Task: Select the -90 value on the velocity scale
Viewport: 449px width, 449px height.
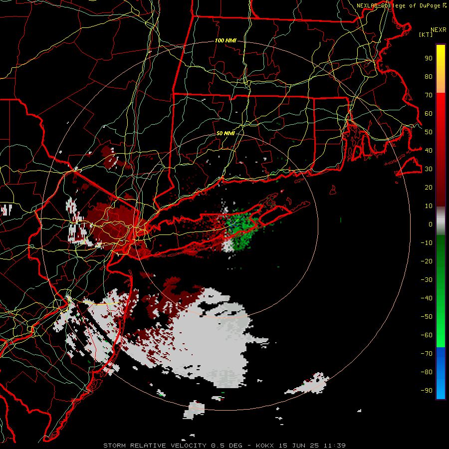Action: pos(427,391)
